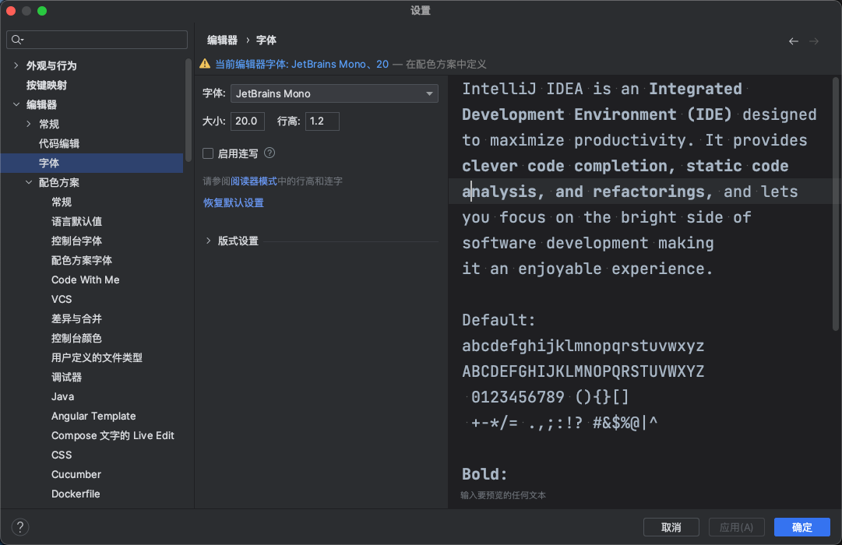
Task: Click the search magnifier icon in settings search
Action: pyautogui.click(x=17, y=40)
